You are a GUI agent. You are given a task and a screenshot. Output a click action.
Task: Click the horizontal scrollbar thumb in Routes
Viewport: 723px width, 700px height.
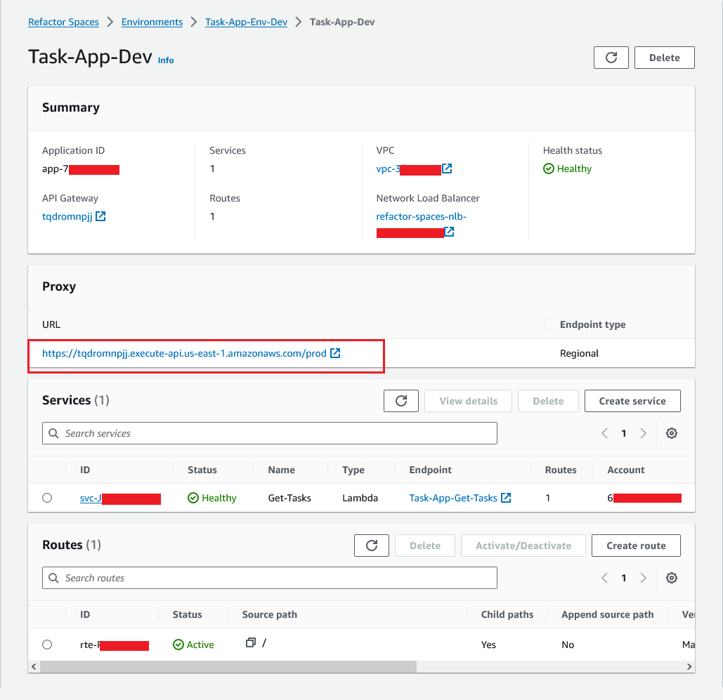[228, 666]
